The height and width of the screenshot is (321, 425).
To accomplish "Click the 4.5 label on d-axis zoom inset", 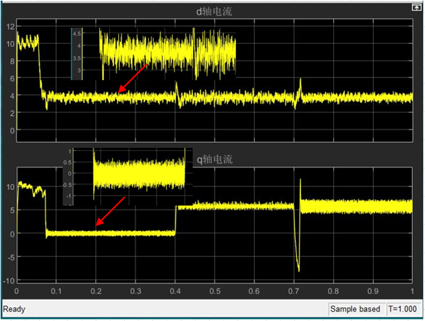I will pyautogui.click(x=77, y=34).
